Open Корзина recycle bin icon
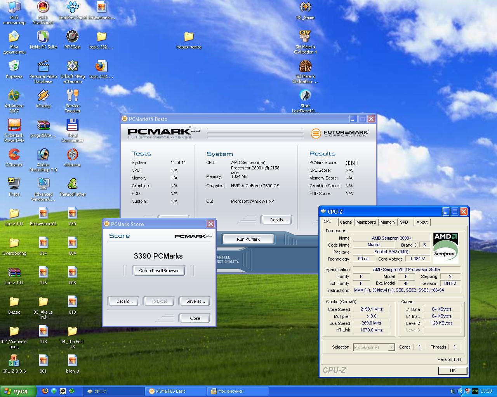This screenshot has height=397, width=497. coord(14,69)
